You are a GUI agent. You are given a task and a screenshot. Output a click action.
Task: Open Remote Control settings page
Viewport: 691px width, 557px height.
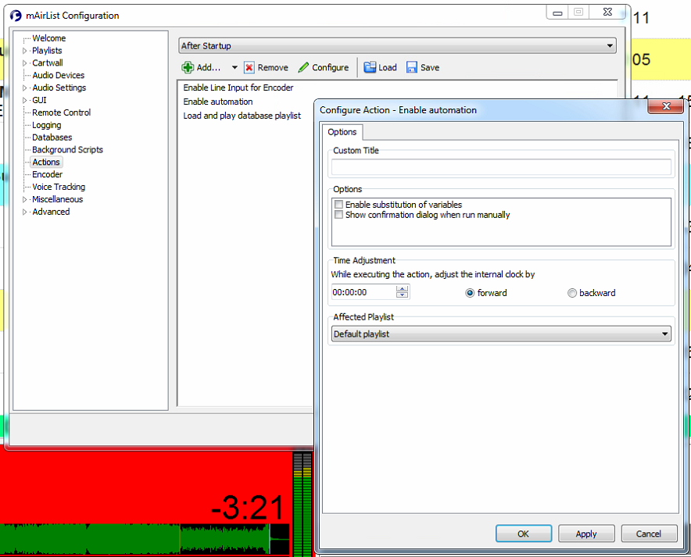click(61, 112)
